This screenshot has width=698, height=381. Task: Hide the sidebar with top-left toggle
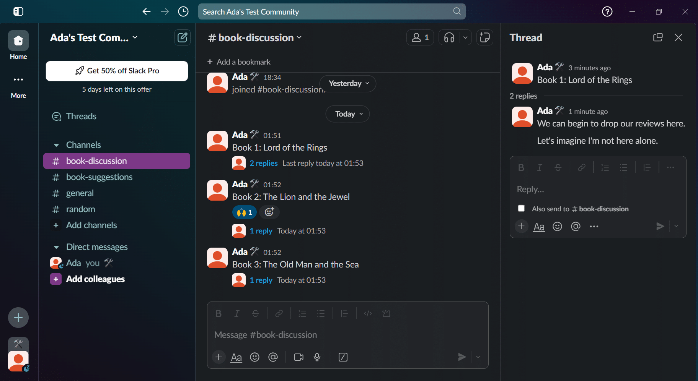(x=18, y=11)
